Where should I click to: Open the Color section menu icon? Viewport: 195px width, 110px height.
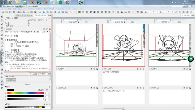point(50,87)
